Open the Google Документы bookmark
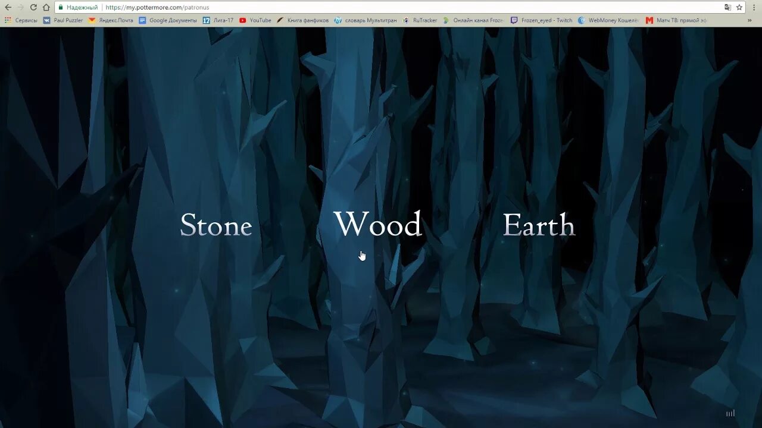Screen dimensions: 762x428 [x=167, y=20]
